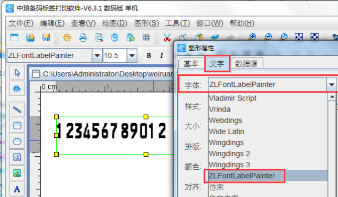Screen dimensions: 338x197
Task: Expand toolbar font name dropdown arrow
Action: (97, 55)
